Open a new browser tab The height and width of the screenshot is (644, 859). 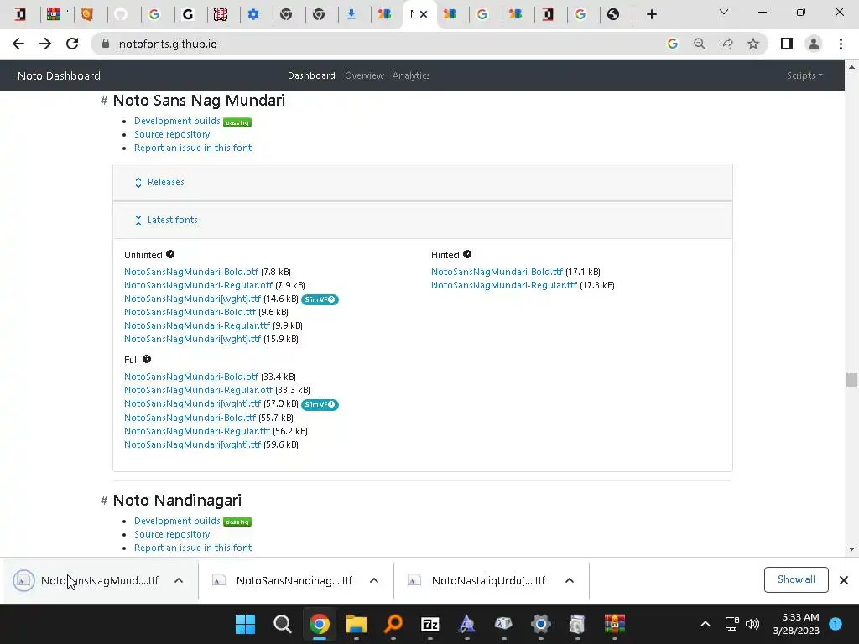pos(651,14)
